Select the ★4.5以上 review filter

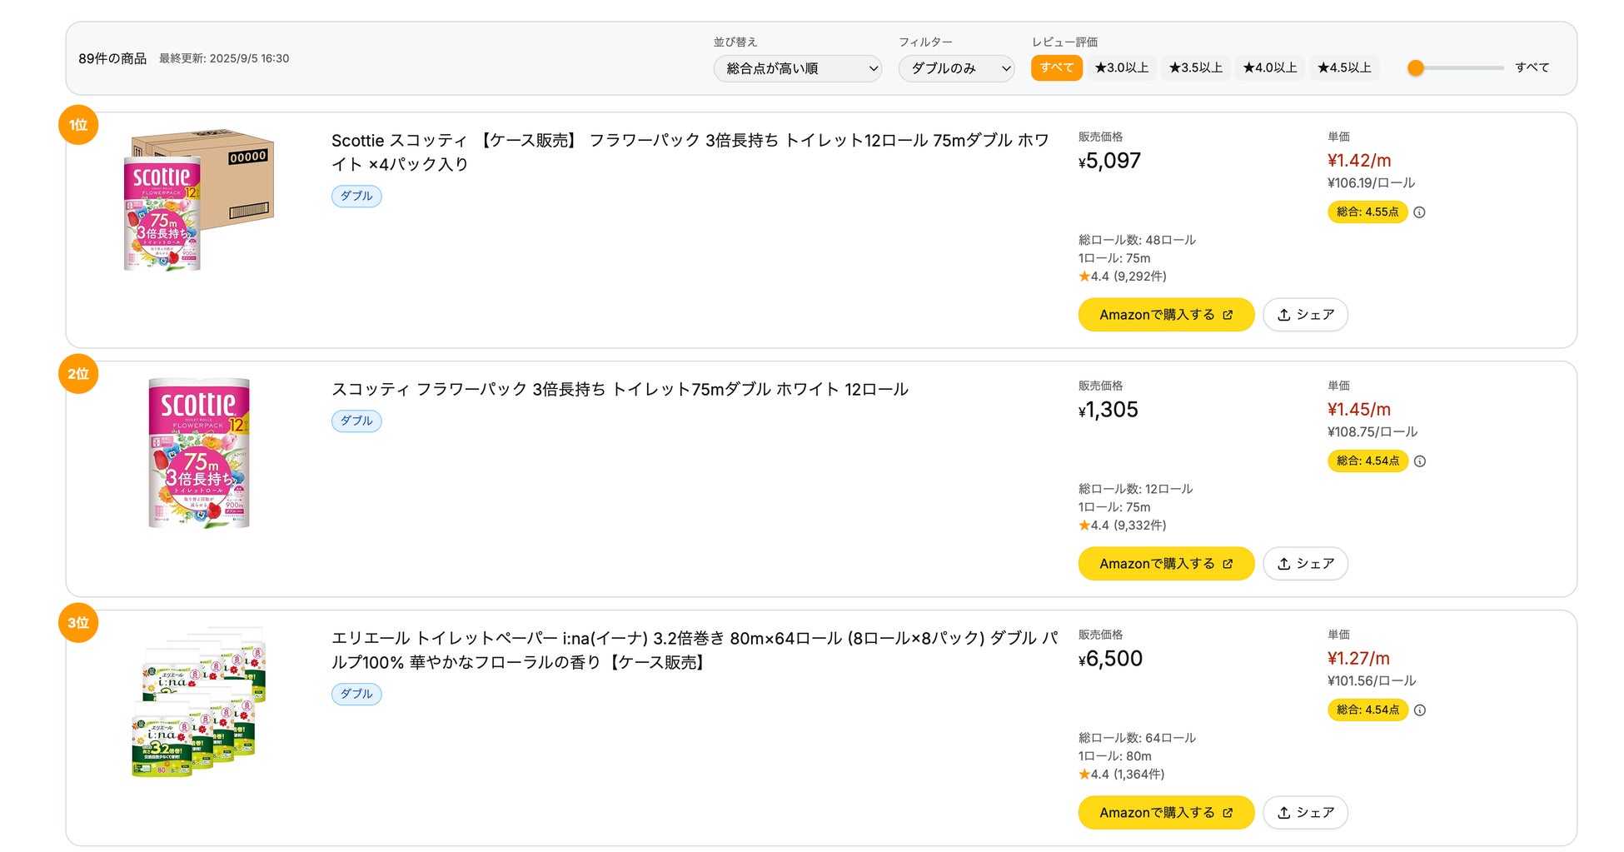[x=1344, y=67]
